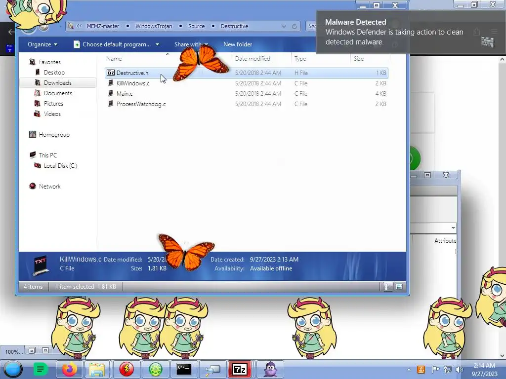The width and height of the screenshot is (506, 379).
Task: Open Documents in navigation pane
Action: tap(58, 93)
